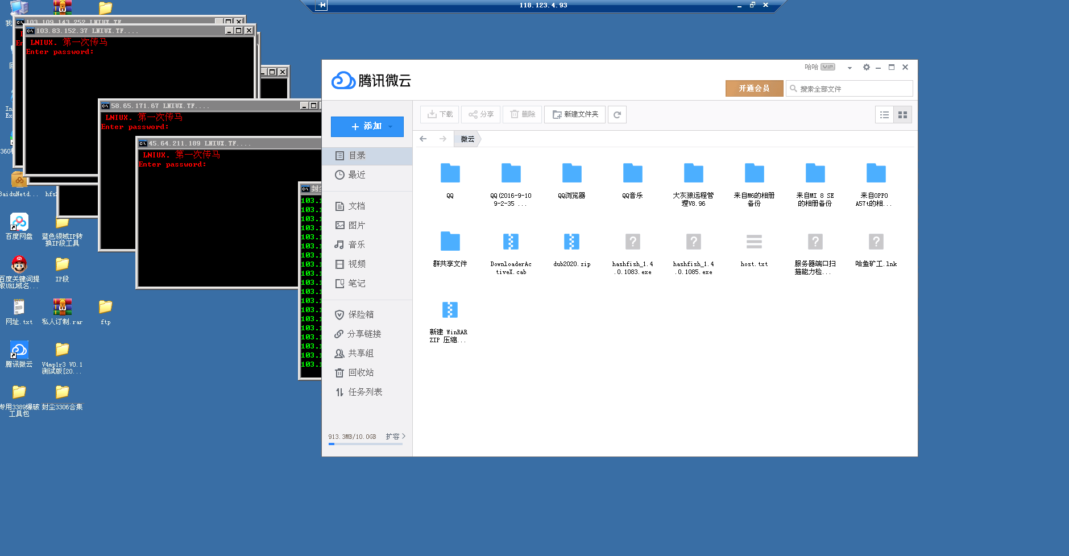Click the 下载 download button
This screenshot has width=1069, height=556.
[440, 114]
